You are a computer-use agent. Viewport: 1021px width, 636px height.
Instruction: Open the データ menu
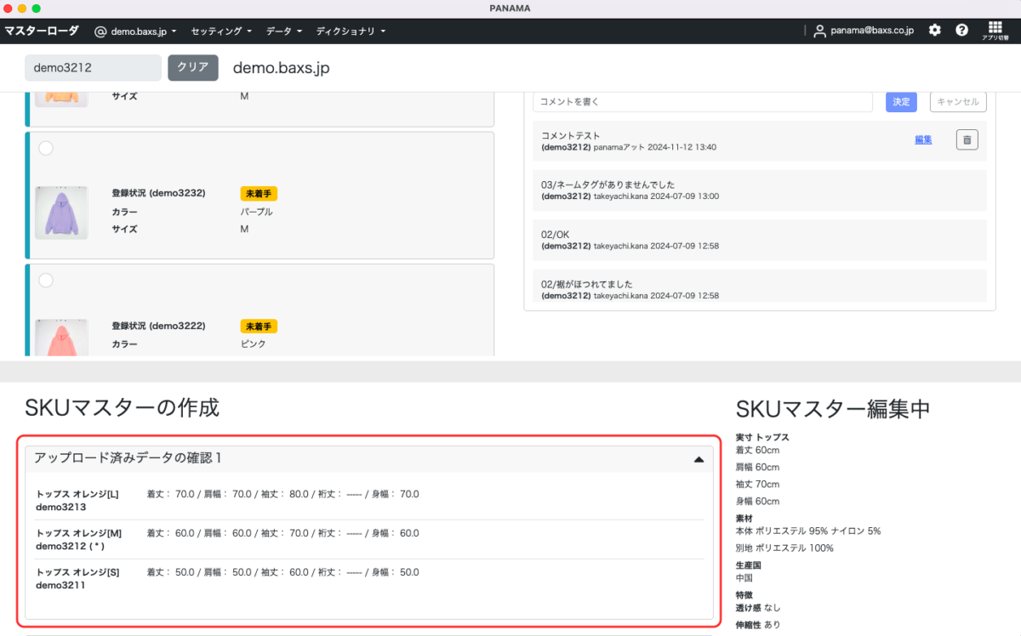[x=284, y=31]
